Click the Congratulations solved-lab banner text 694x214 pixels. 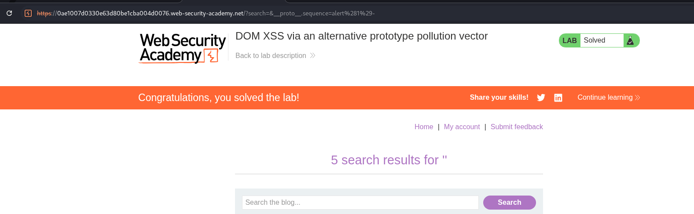pyautogui.click(x=219, y=98)
